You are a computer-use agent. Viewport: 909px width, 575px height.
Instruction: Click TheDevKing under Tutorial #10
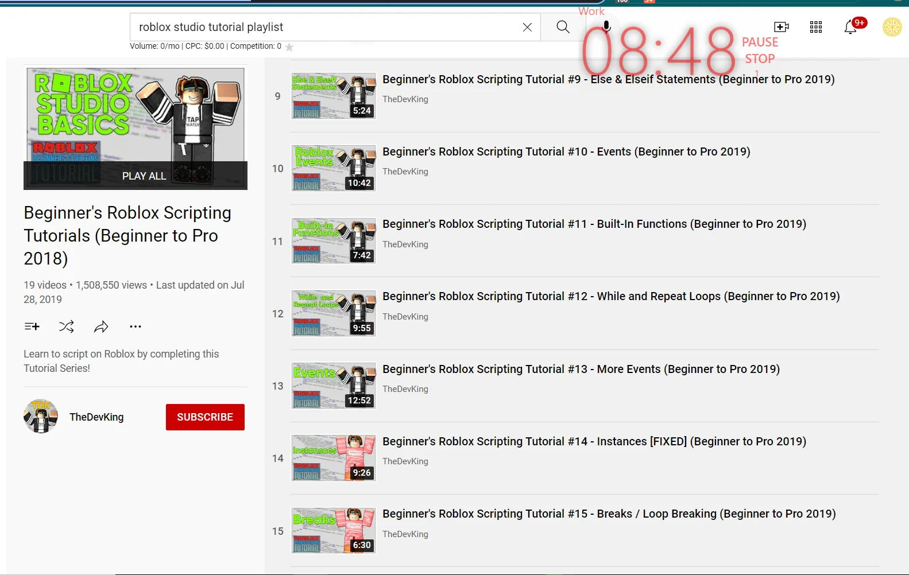405,172
